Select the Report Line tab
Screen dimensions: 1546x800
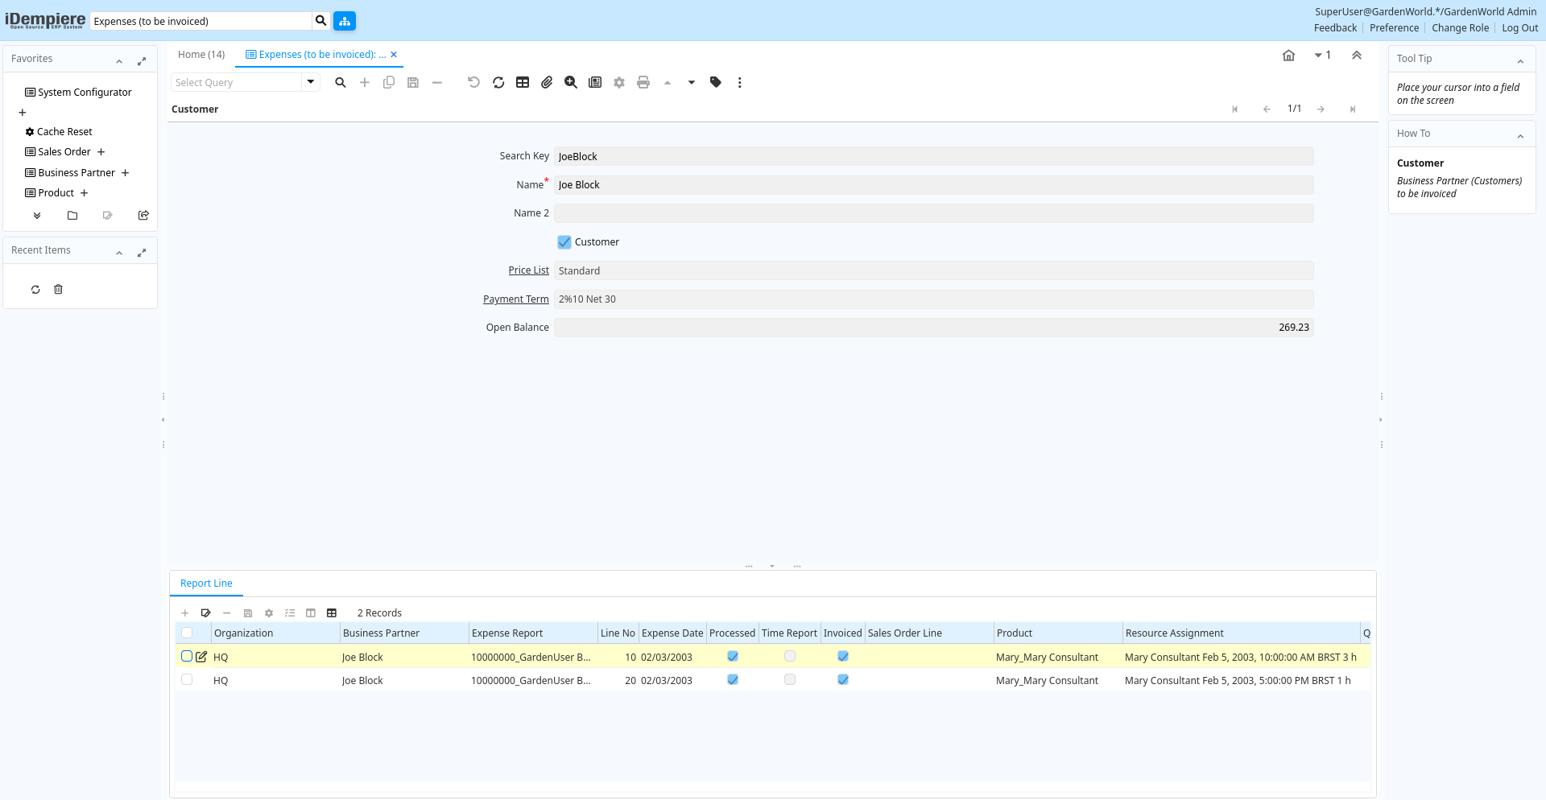206,584
